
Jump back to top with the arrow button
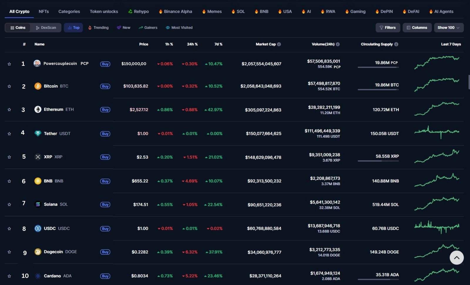point(457,258)
